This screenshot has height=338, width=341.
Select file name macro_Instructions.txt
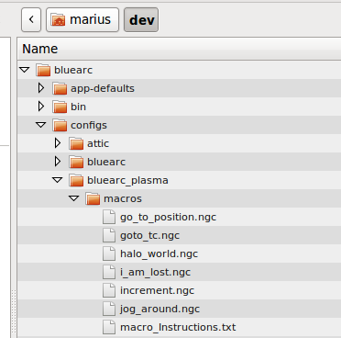tap(178, 327)
